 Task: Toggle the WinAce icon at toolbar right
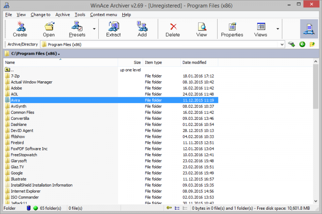[x=309, y=29]
